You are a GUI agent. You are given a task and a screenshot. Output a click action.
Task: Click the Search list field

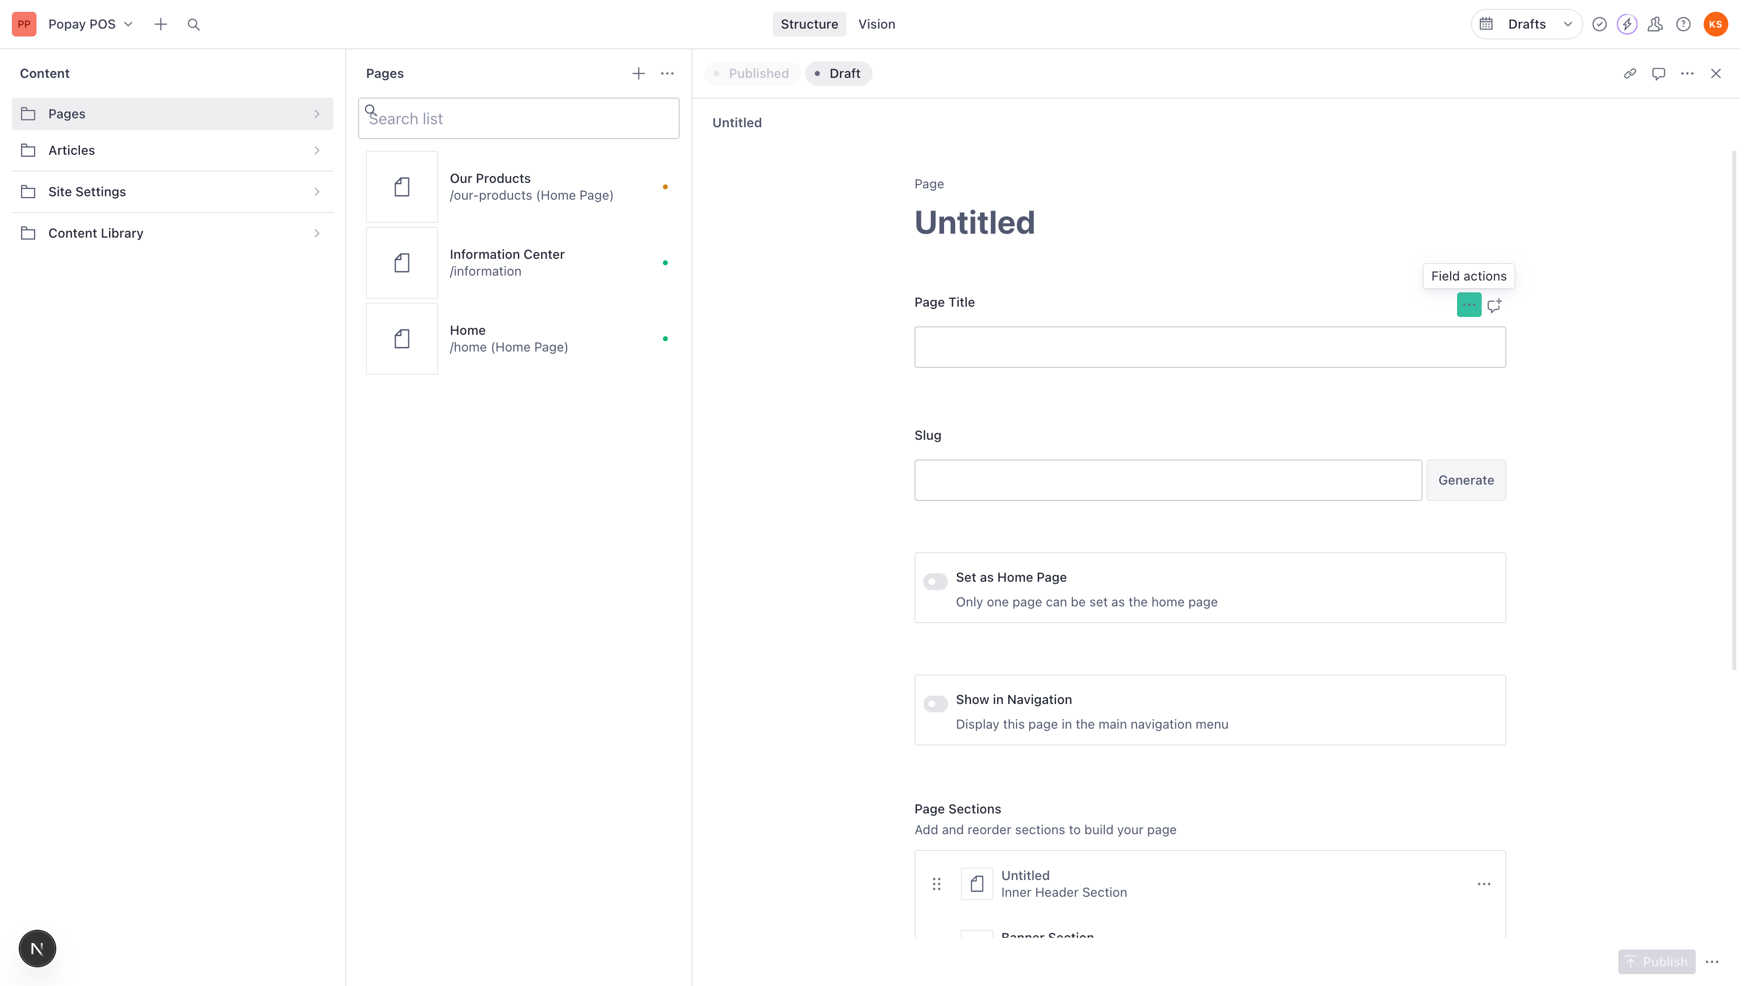point(518,118)
